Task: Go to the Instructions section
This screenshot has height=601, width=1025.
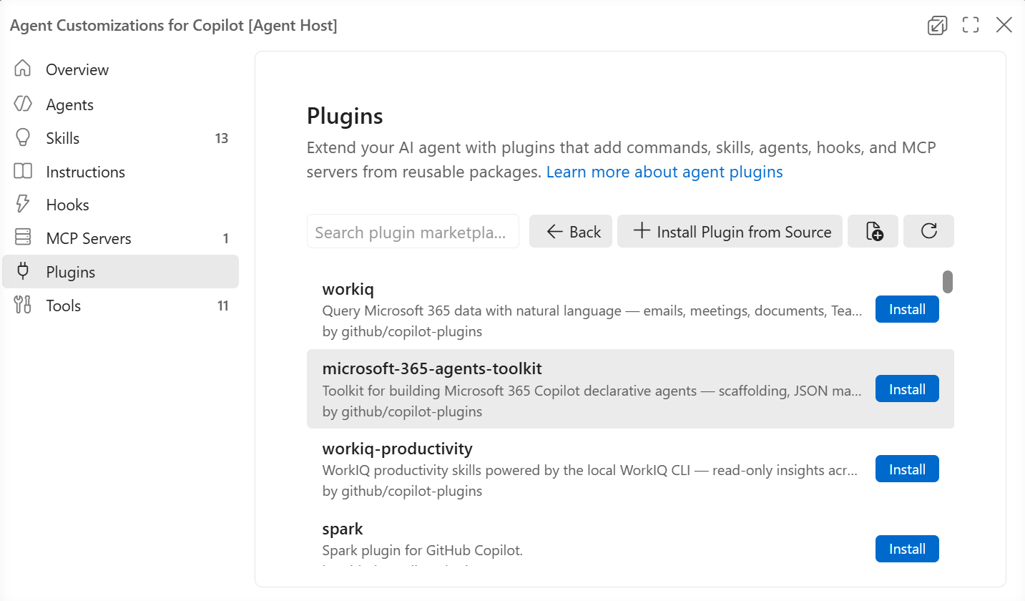Action: point(121,172)
